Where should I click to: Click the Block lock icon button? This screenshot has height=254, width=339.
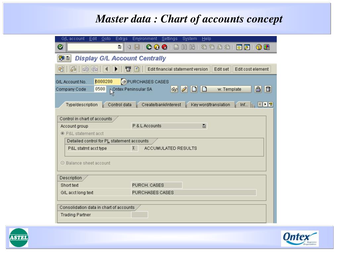click(x=258, y=89)
